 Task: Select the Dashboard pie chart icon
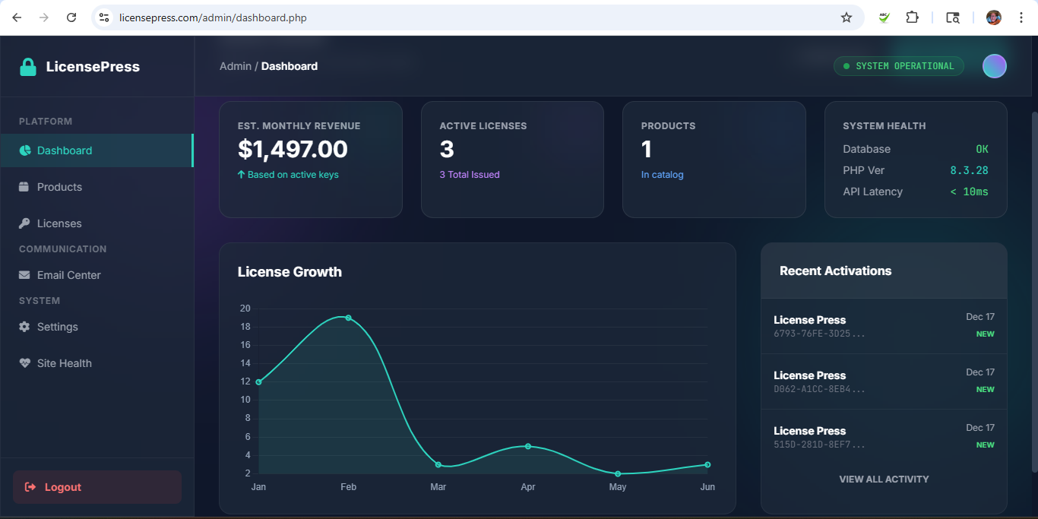(25, 150)
